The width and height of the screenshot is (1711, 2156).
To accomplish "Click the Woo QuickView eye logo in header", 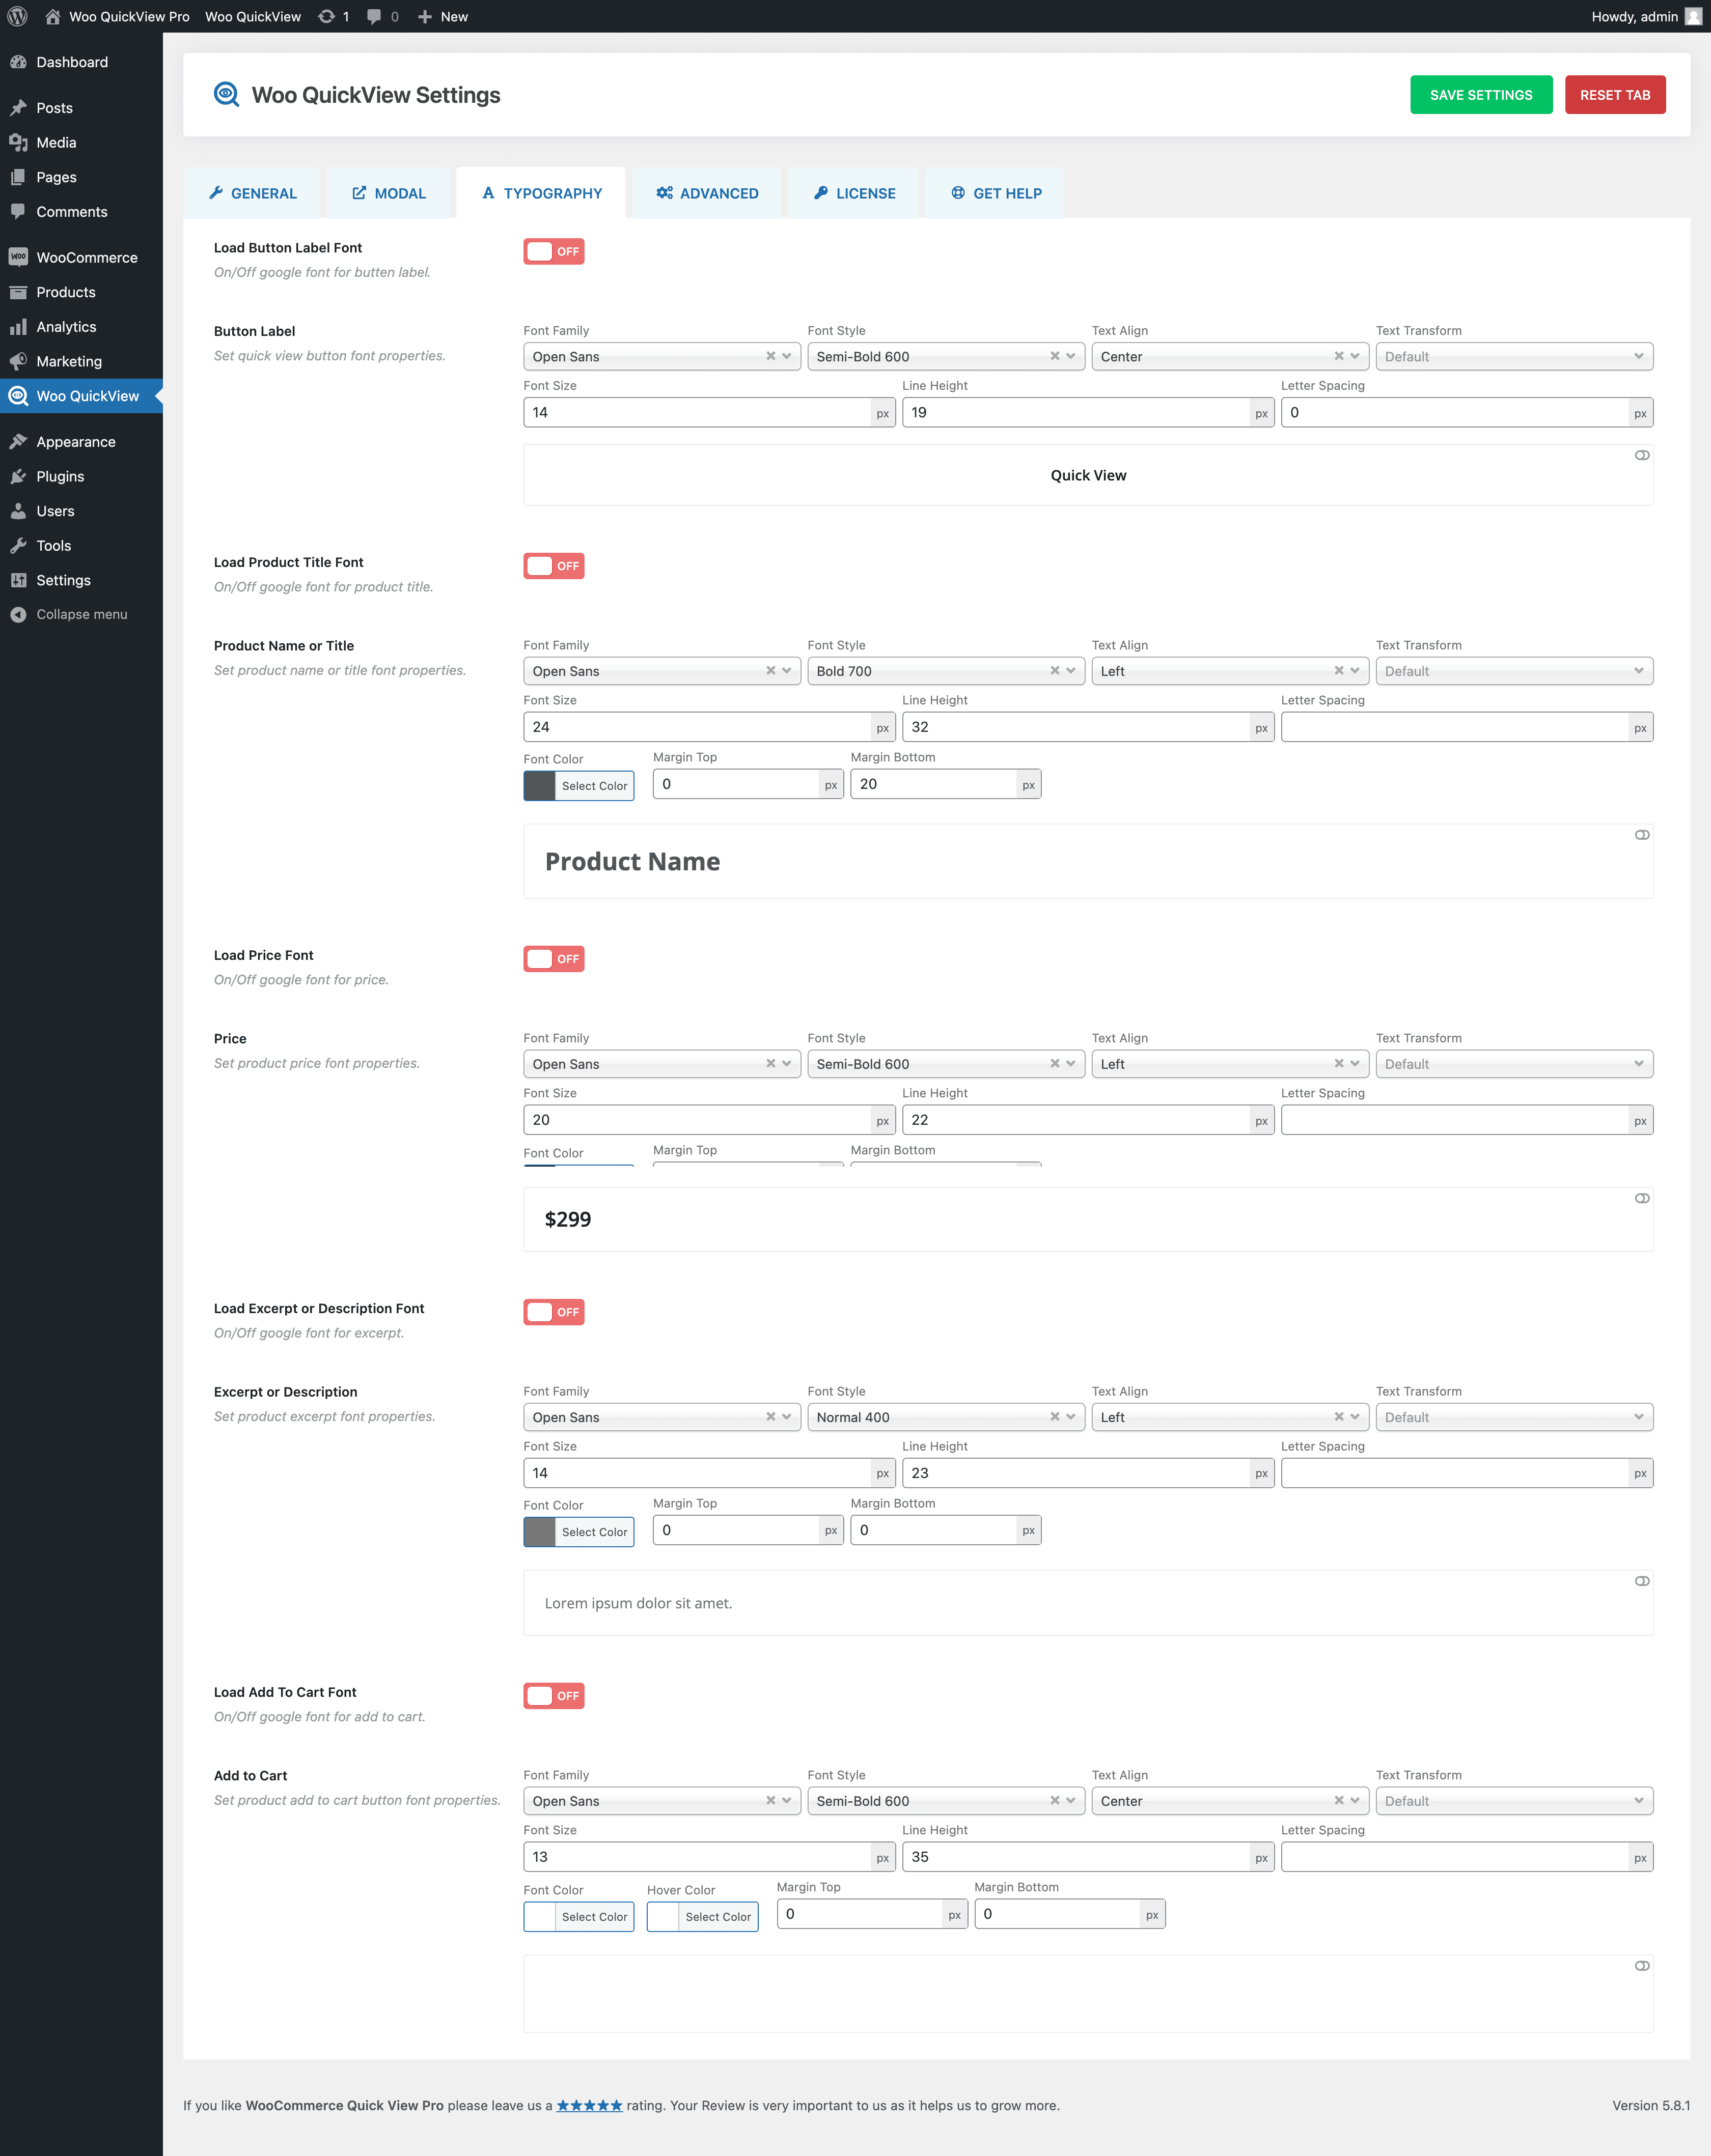I will pyautogui.click(x=227, y=95).
